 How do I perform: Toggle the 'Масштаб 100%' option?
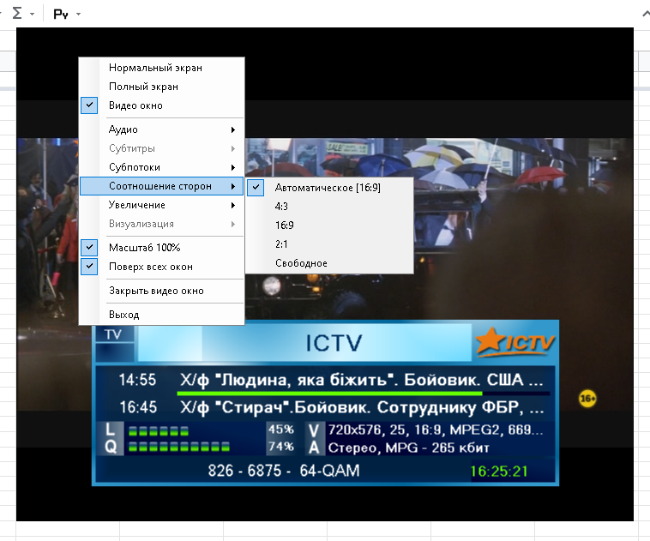click(x=144, y=247)
